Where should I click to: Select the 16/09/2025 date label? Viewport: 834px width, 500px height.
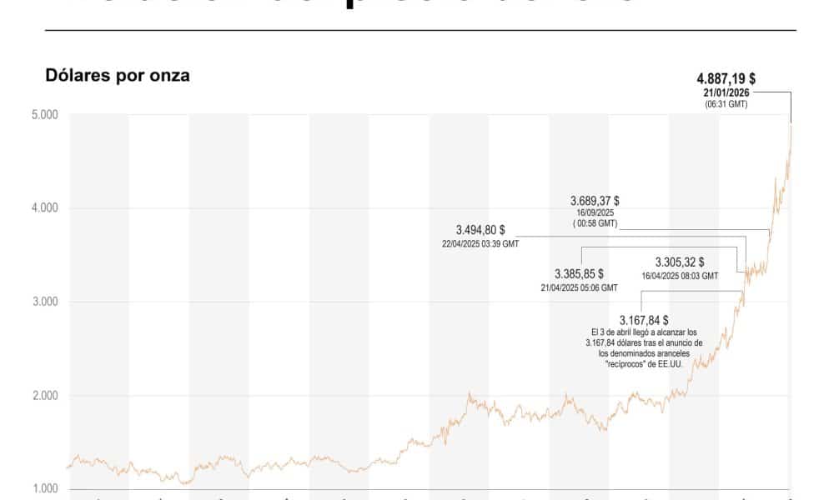click(595, 213)
